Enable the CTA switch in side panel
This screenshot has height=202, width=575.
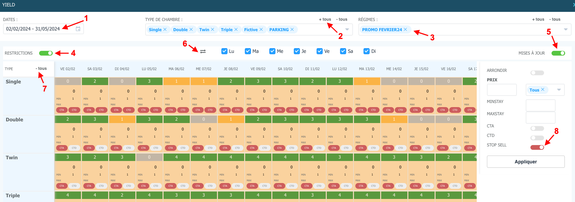(x=537, y=128)
